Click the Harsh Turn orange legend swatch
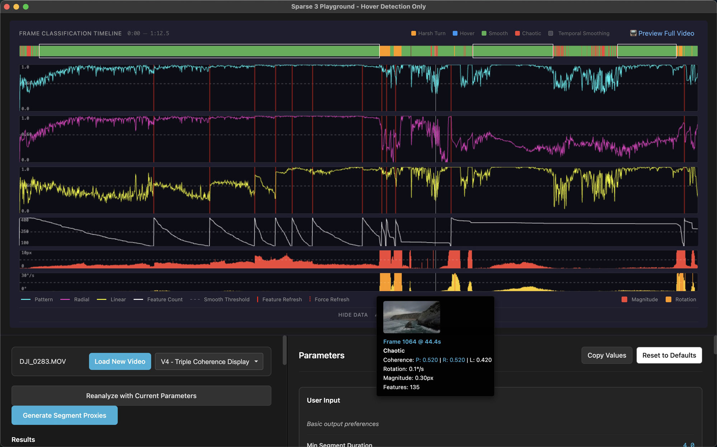 point(413,33)
